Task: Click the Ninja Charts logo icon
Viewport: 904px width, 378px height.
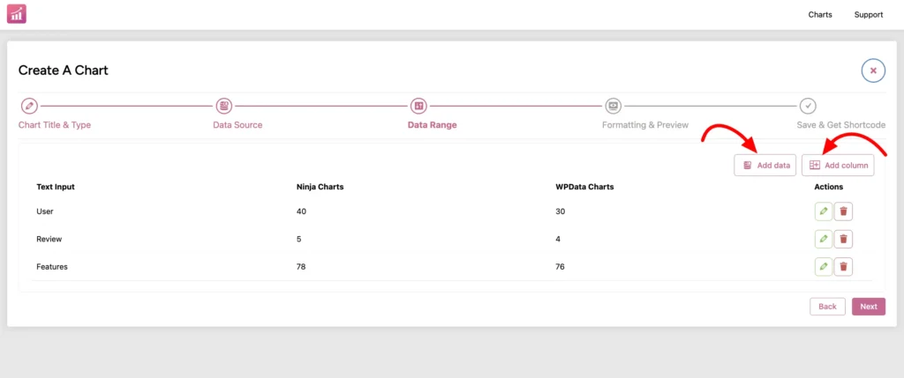Action: pos(17,14)
